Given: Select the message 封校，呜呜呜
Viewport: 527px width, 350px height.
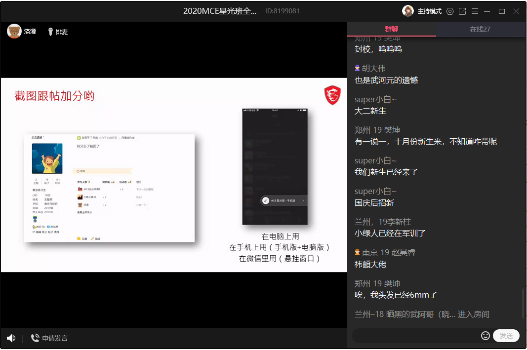Looking at the screenshot, I should pyautogui.click(x=378, y=49).
